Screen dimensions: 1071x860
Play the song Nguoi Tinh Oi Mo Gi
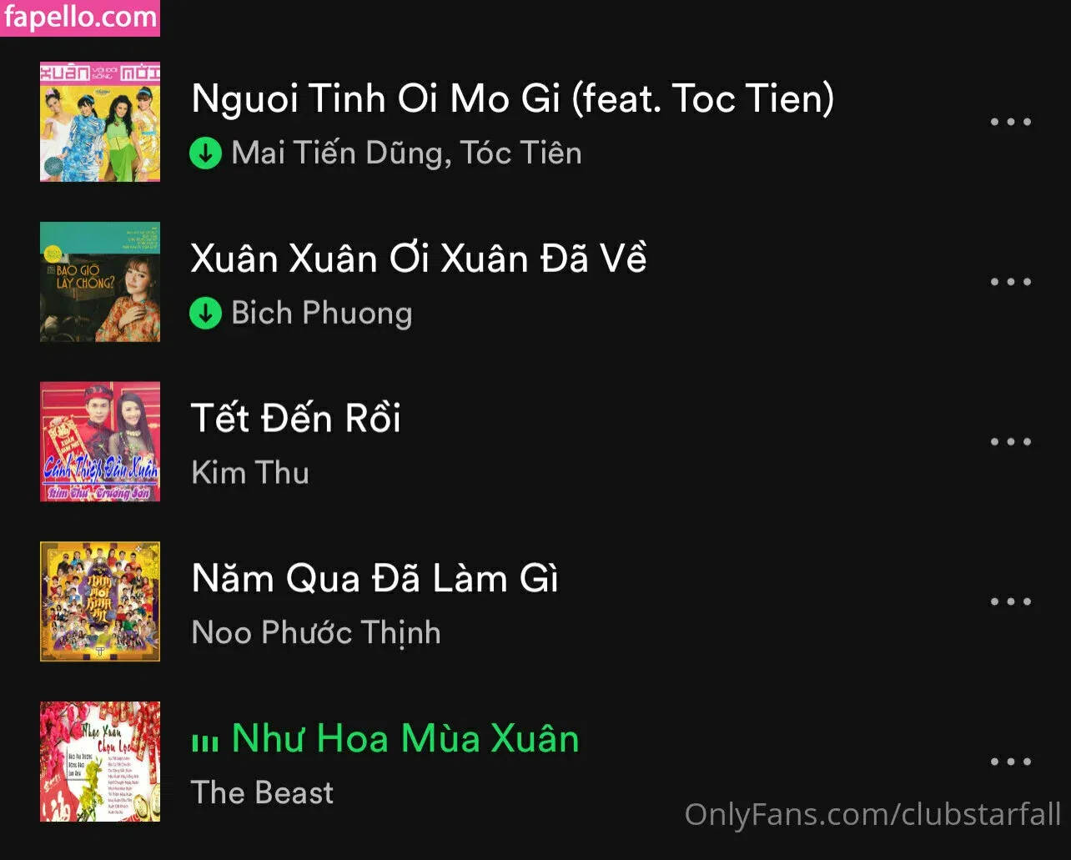coord(512,98)
